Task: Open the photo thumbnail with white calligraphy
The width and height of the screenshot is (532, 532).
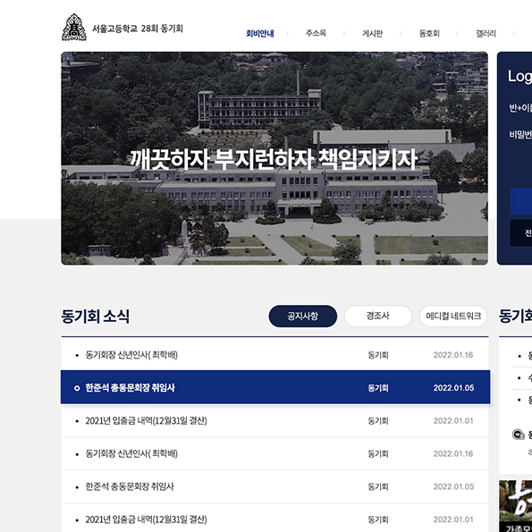Action: 515,506
